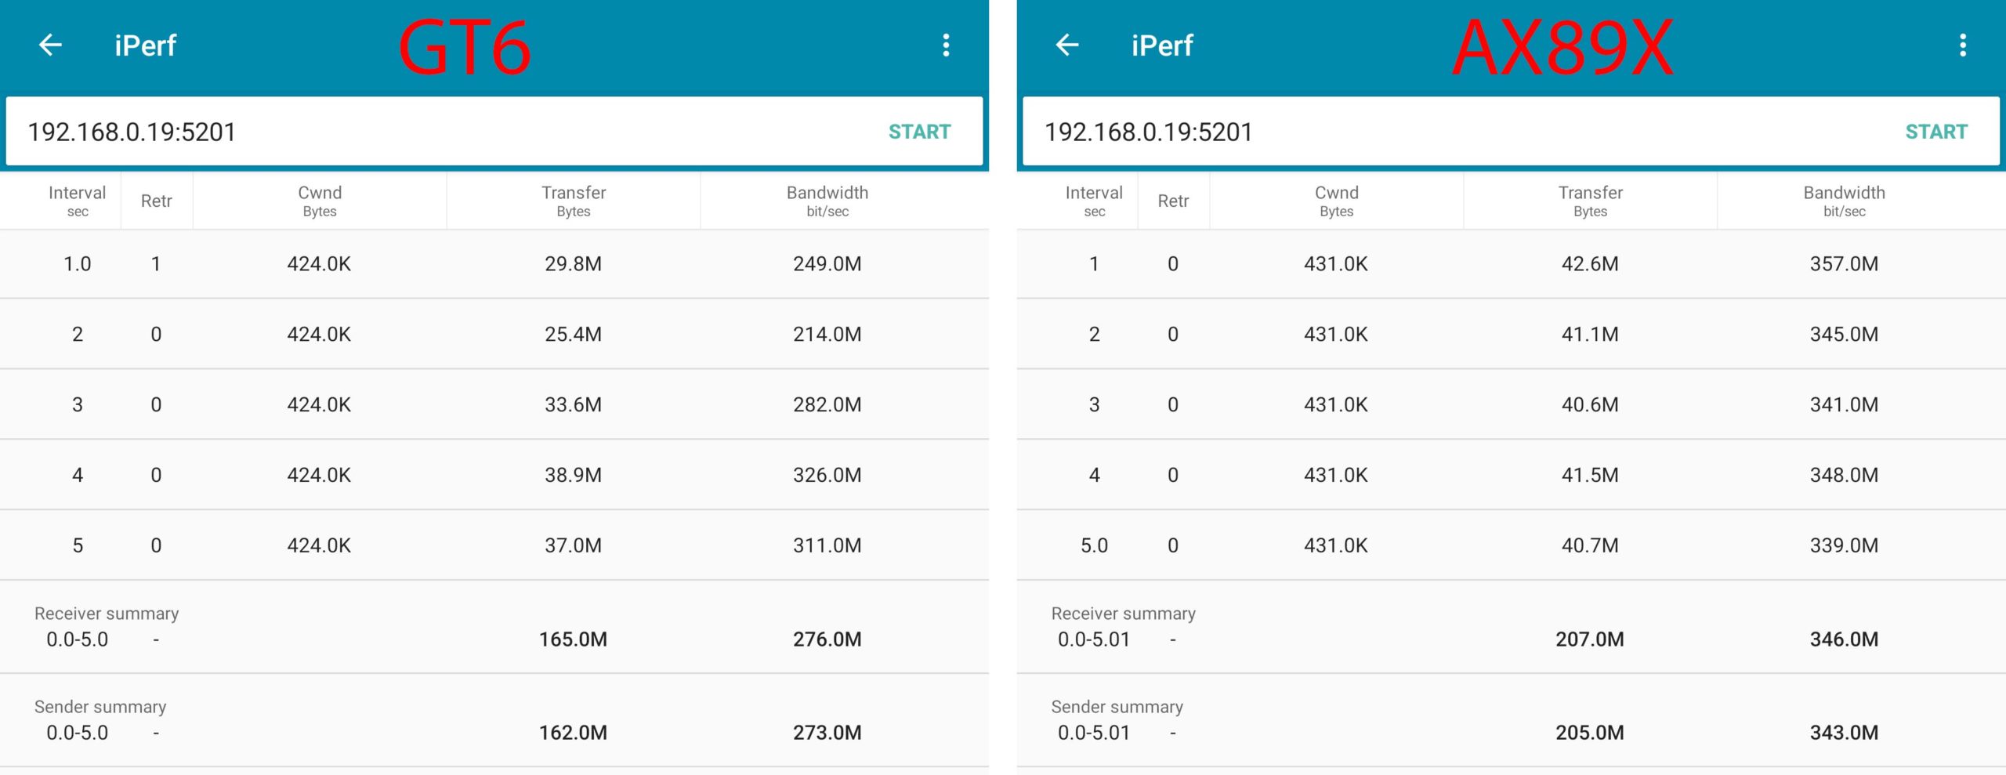Select GT6 bandwidth value 282.0M
The width and height of the screenshot is (2006, 775).
point(827,404)
